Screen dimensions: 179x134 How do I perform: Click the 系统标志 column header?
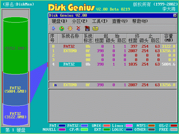(88, 38)
